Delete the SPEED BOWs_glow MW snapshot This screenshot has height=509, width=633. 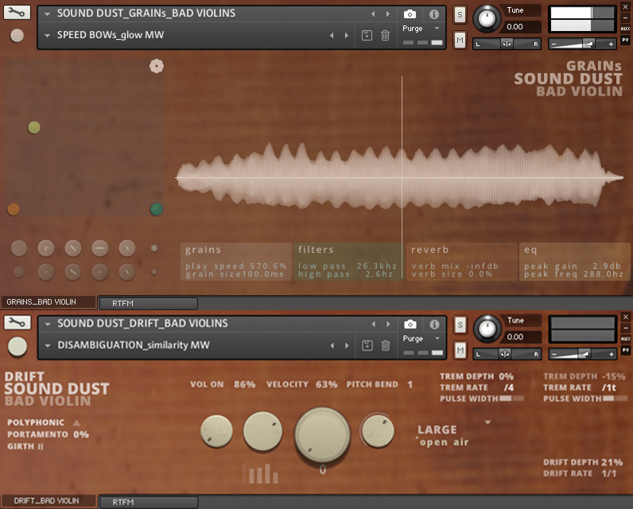385,35
